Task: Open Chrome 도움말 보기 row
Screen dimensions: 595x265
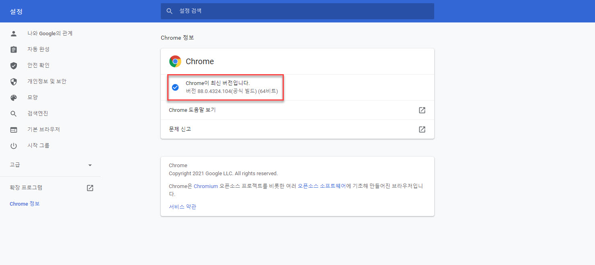Action: pyautogui.click(x=297, y=110)
